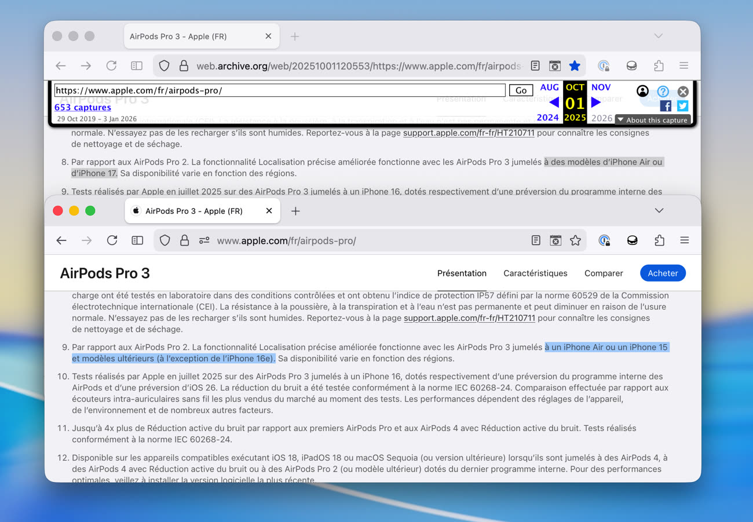The width and height of the screenshot is (753, 522).
Task: Open the tab list chevron in the apple.com window
Action: click(659, 211)
